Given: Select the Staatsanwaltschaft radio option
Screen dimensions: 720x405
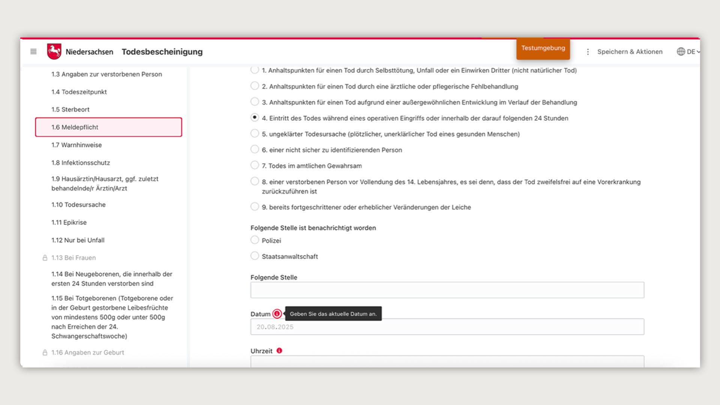Looking at the screenshot, I should click(x=255, y=256).
